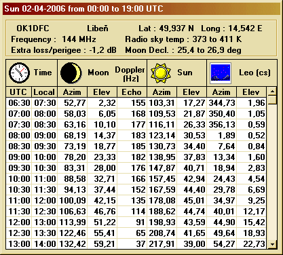Click the scrollbar up arrow

click(272, 92)
